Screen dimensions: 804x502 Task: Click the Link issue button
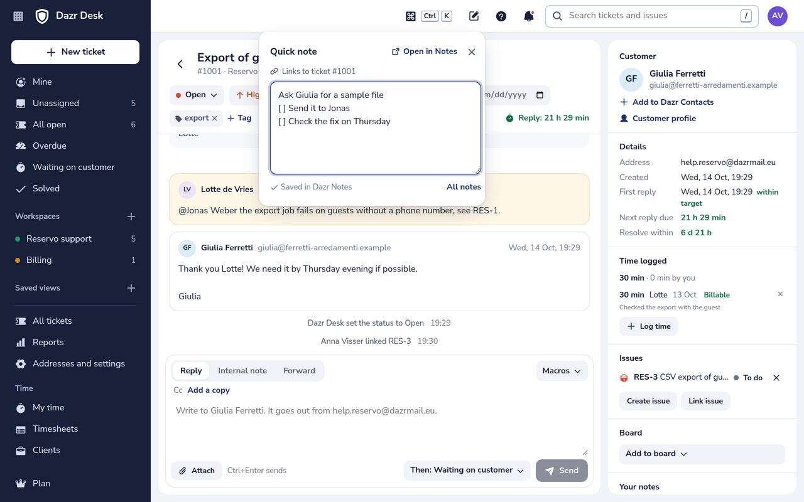pos(705,401)
